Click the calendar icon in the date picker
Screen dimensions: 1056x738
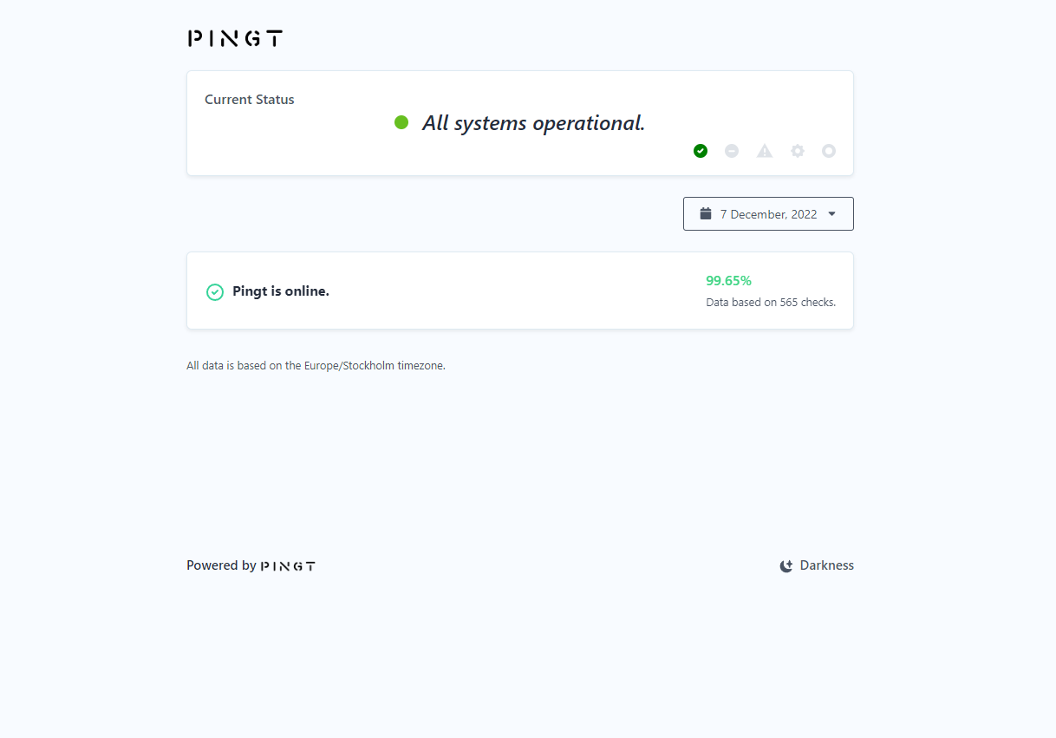click(706, 213)
